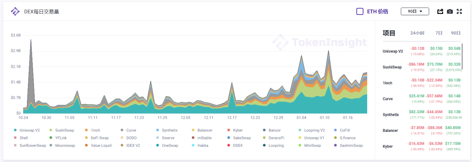Open the Uniswap V2 project row

click(422, 51)
